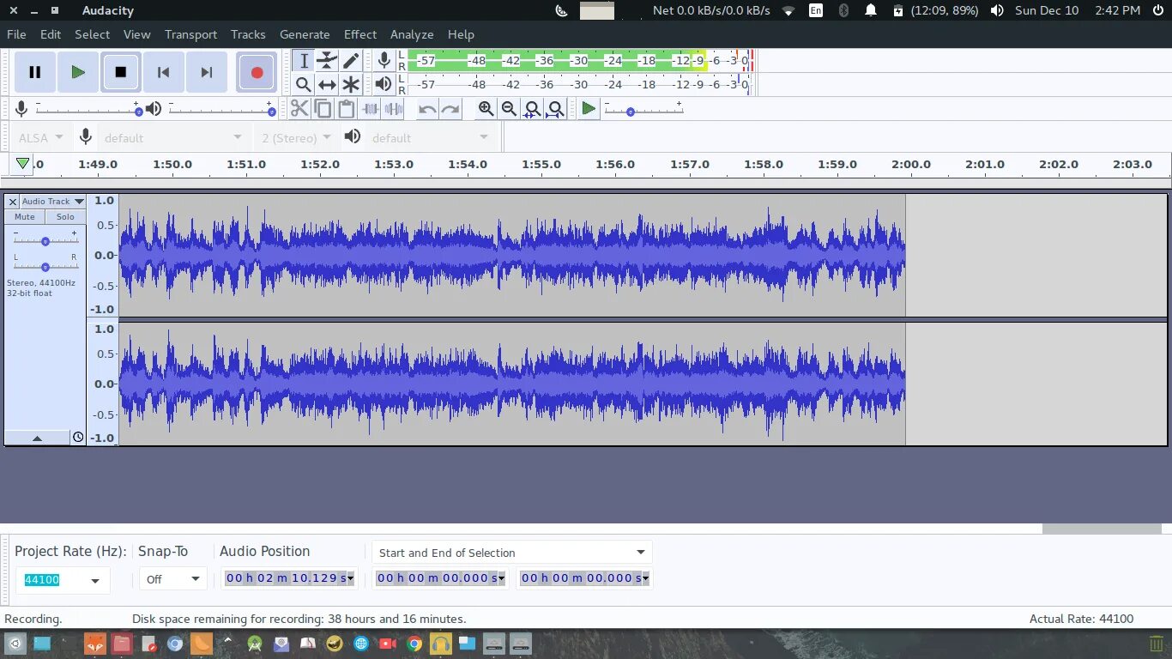Pause the recording
Image resolution: width=1172 pixels, height=659 pixels.
pos(35,72)
